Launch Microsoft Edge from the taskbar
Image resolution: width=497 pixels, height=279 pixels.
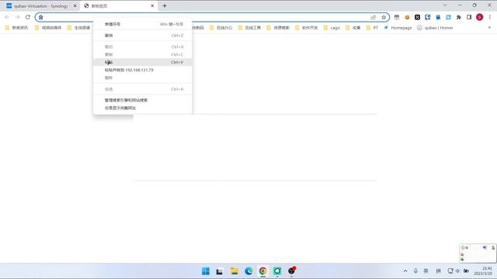248,271
